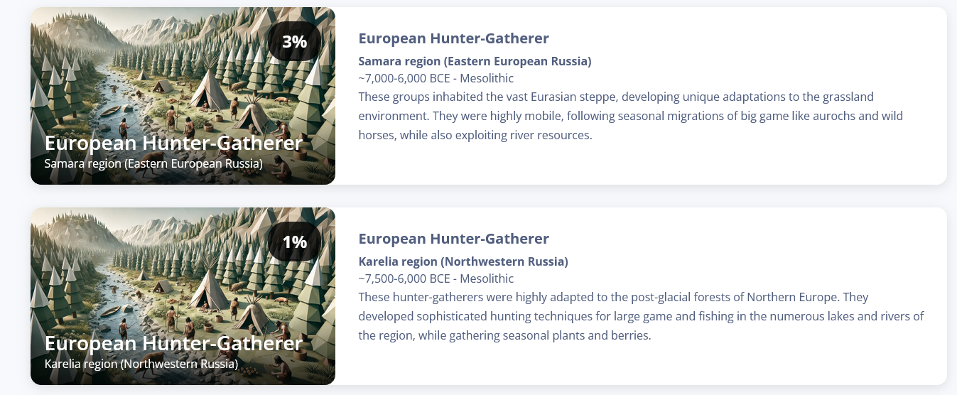The width and height of the screenshot is (957, 395).
Task: Click the post-glacial forests description paragraph
Action: click(641, 316)
